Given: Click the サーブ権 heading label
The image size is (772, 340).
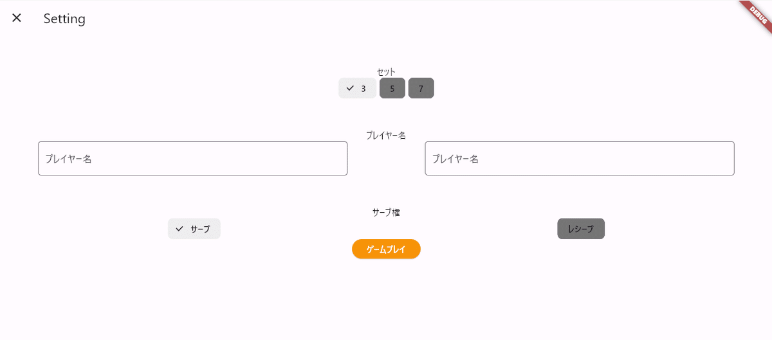Looking at the screenshot, I should point(386,211).
